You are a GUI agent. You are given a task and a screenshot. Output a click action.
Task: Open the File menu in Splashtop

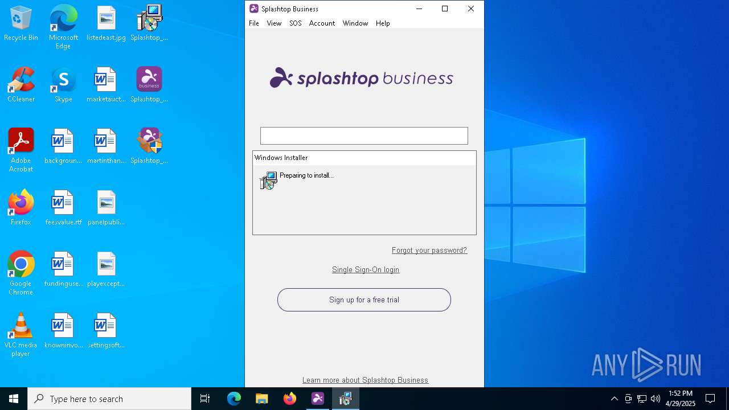(x=254, y=23)
